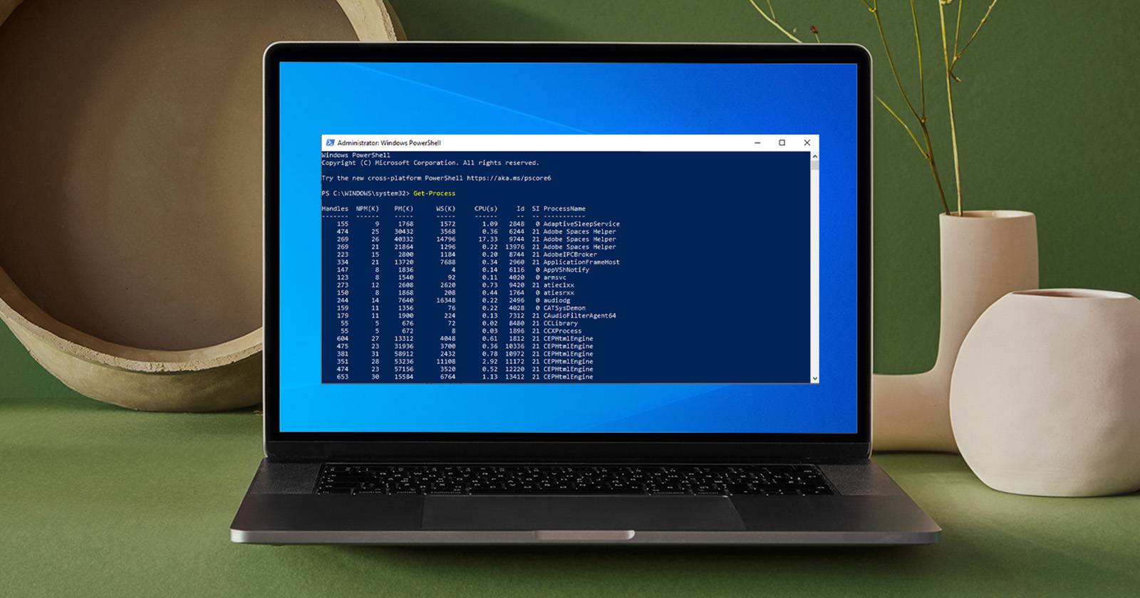Click the Handles value 604
This screenshot has width=1140, height=598.
343,339
